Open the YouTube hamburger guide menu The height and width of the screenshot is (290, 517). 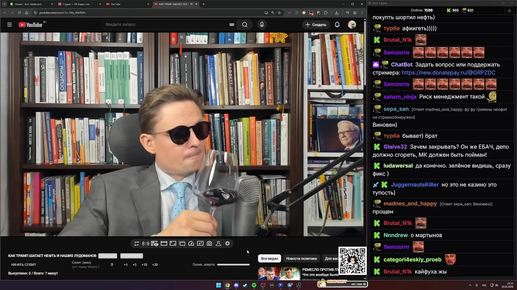pyautogui.click(x=9, y=25)
